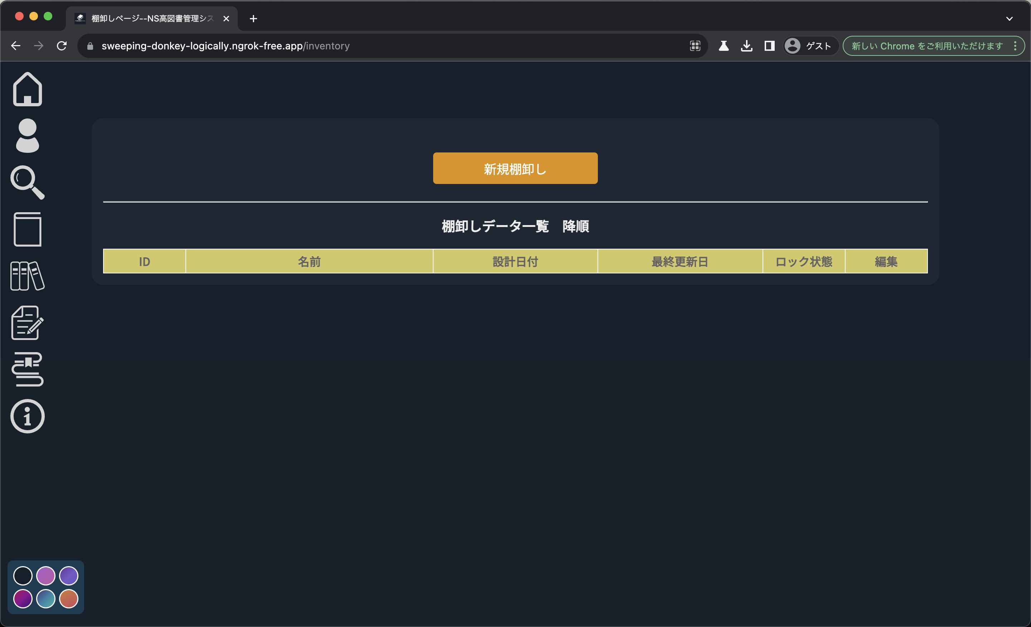
Task: Open the user profile sidebar icon
Action: 28,136
